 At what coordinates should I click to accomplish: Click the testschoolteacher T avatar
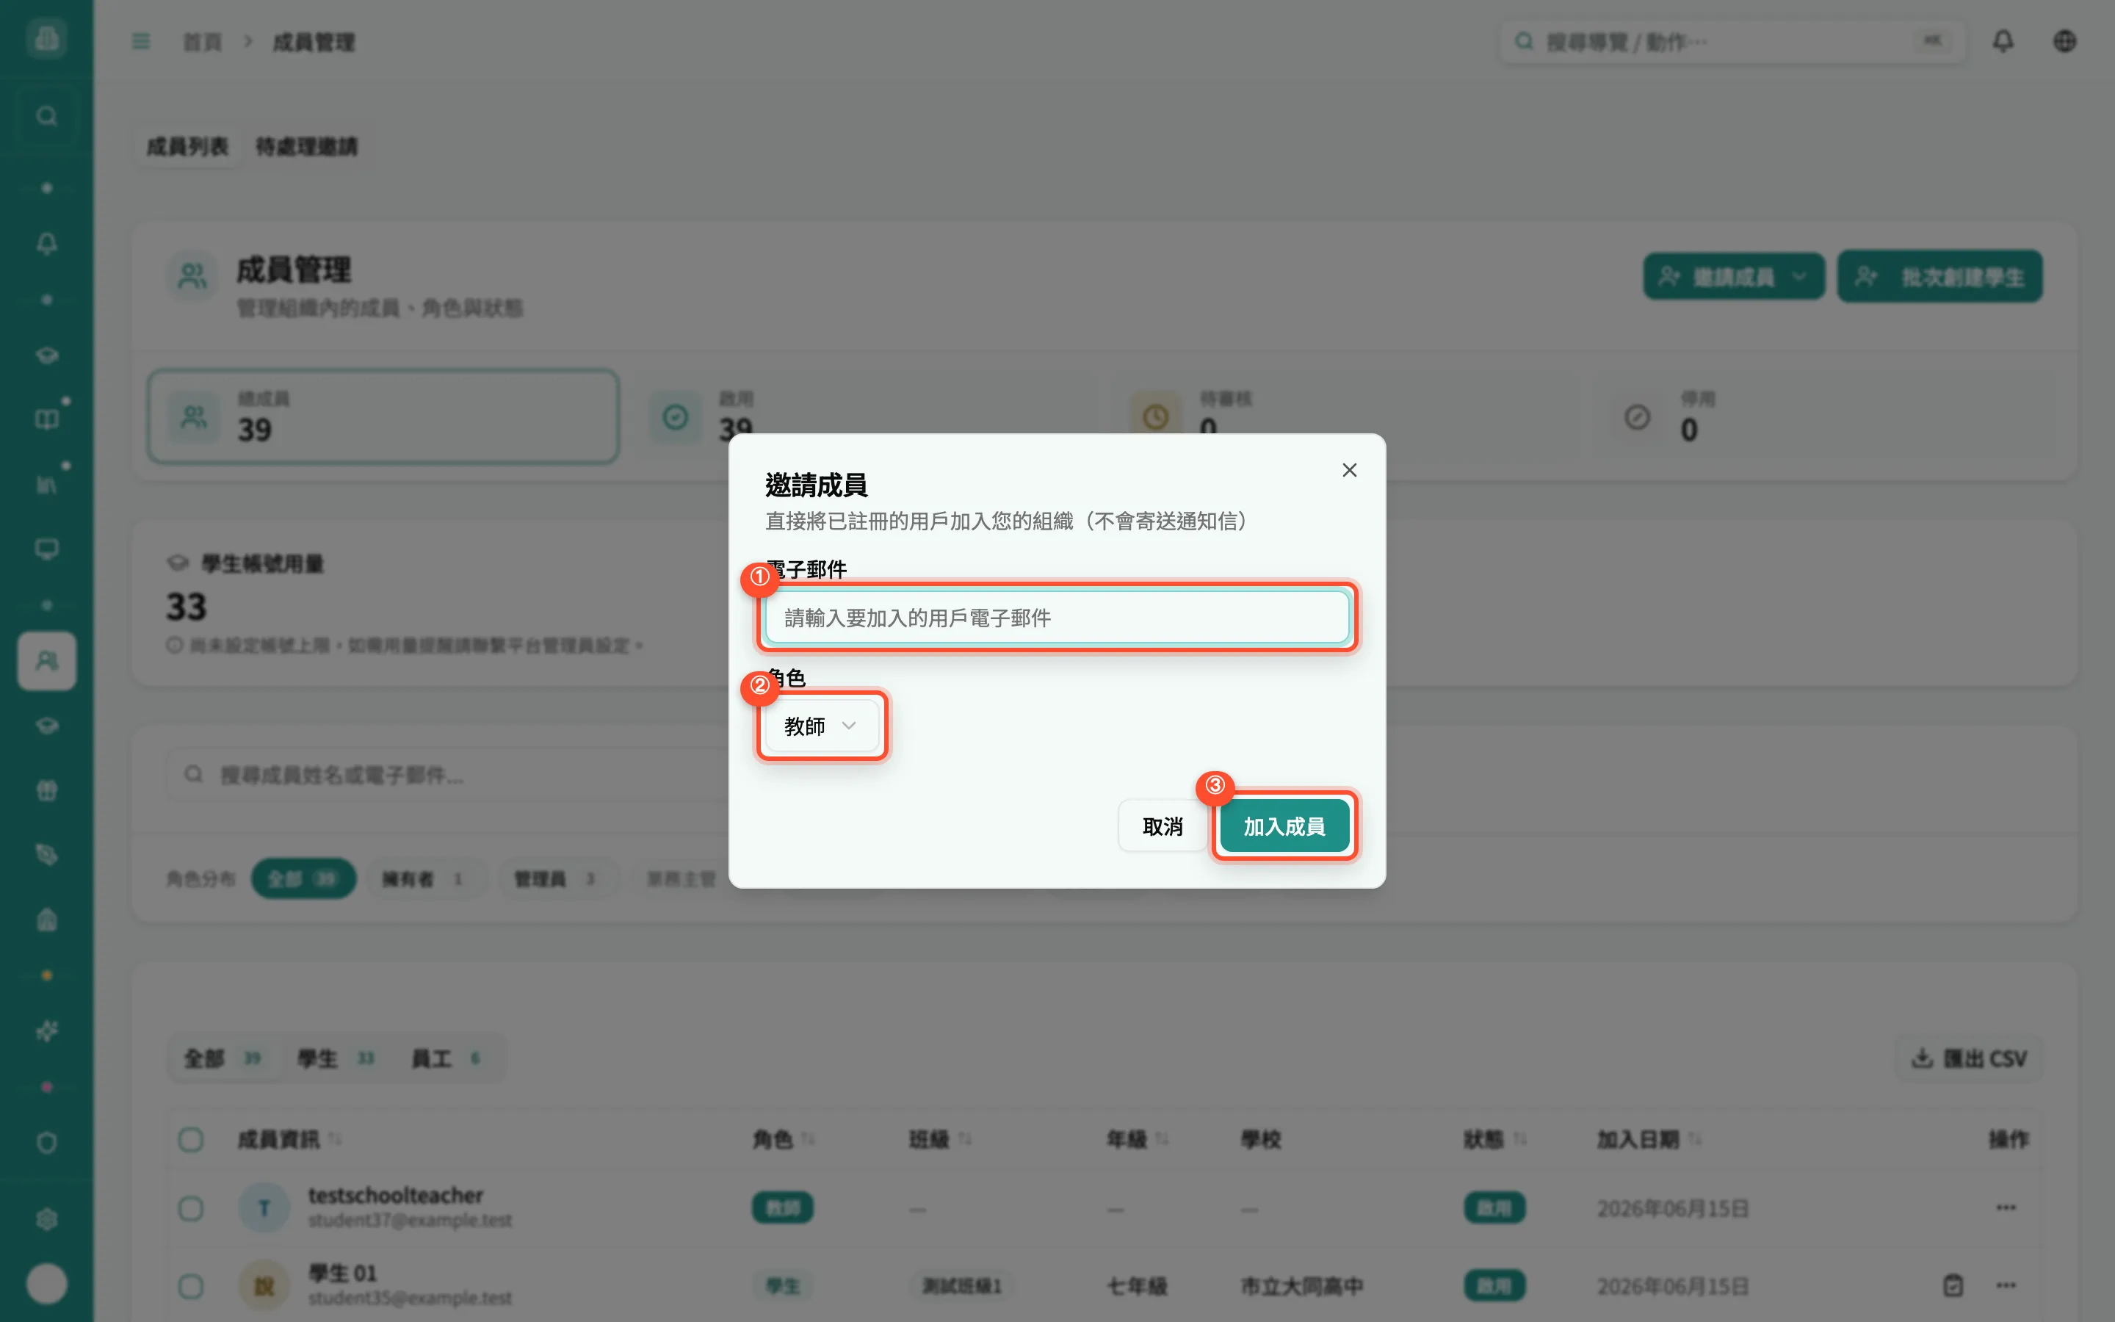264,1207
